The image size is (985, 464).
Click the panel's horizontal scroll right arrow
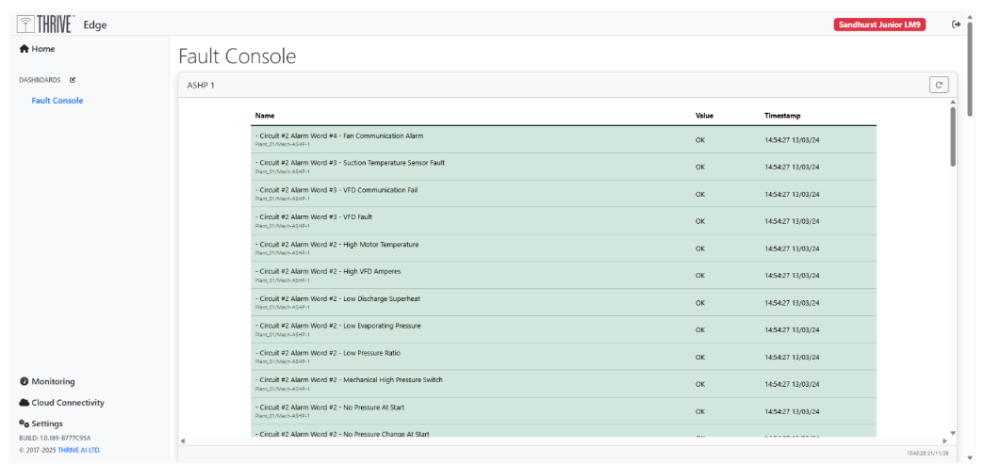[x=944, y=440]
